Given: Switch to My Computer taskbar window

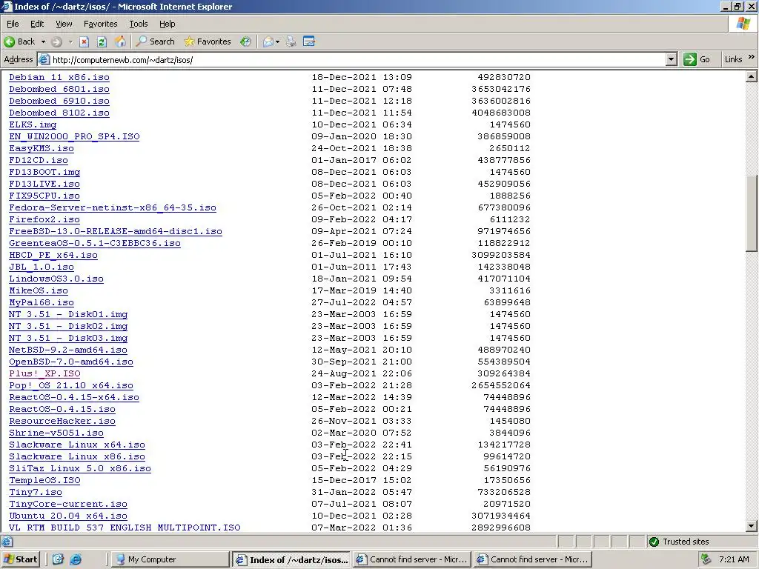Looking at the screenshot, I should click(170, 559).
